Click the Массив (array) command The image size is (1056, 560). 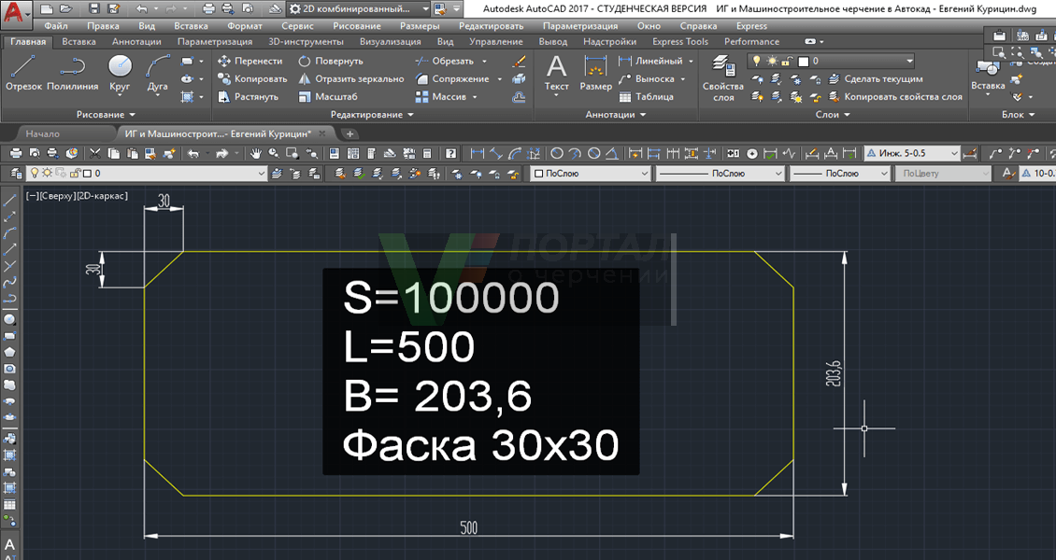click(441, 97)
